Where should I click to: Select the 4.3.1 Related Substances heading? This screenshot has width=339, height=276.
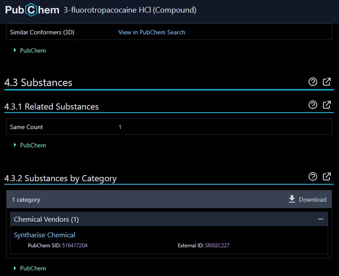[51, 106]
